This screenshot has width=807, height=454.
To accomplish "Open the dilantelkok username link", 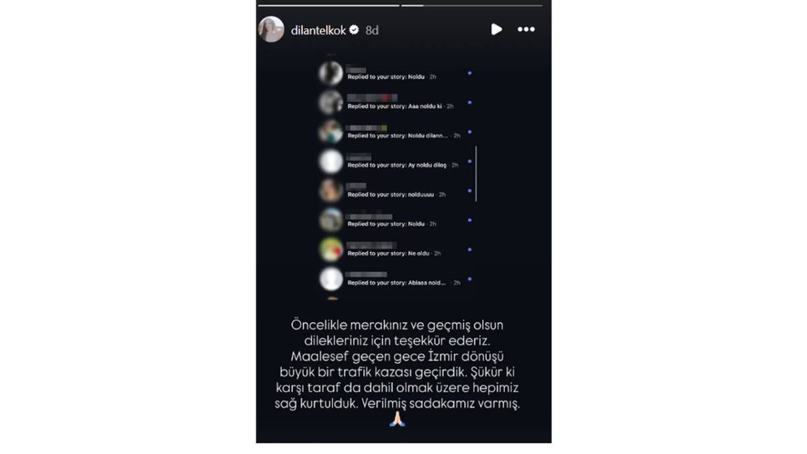I will point(319,30).
